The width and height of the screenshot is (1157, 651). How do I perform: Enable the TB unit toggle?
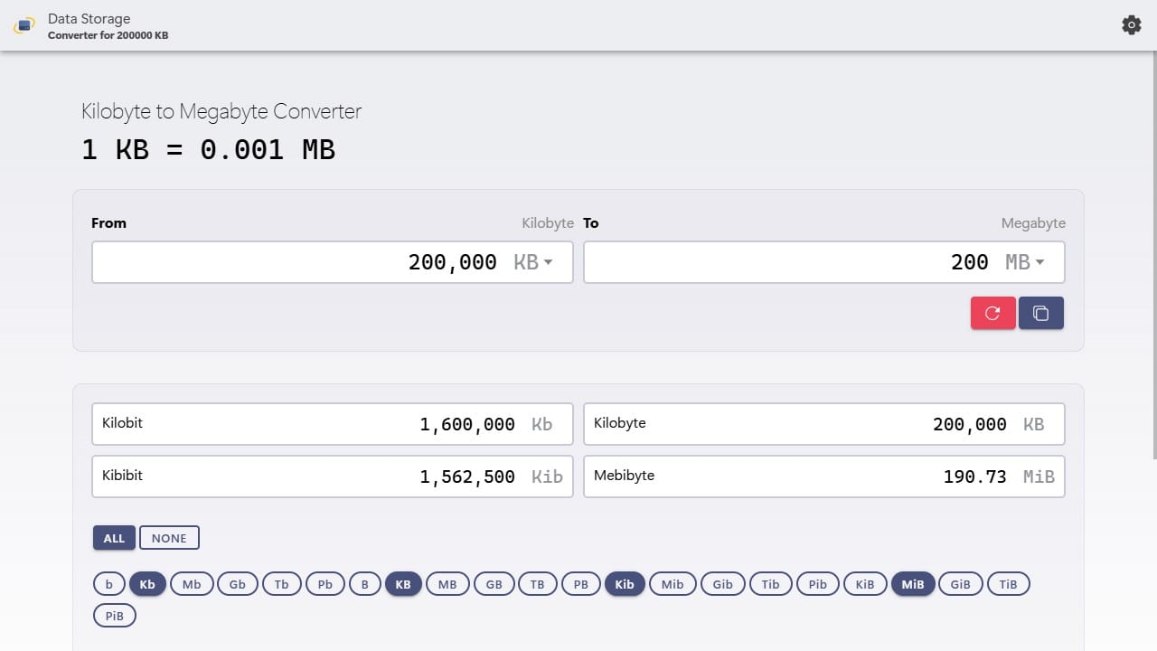tap(537, 584)
